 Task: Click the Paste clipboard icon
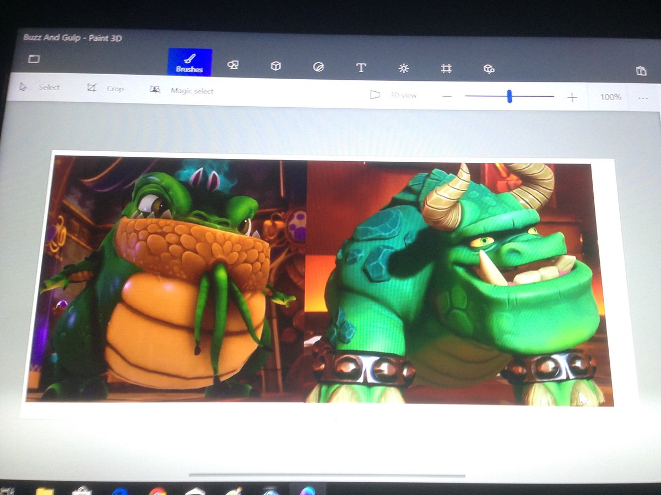pos(641,71)
